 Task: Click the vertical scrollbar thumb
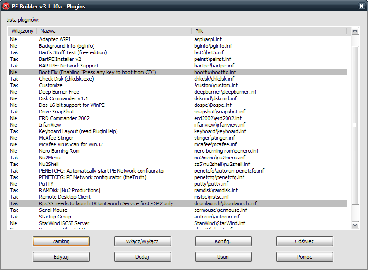click(355, 125)
